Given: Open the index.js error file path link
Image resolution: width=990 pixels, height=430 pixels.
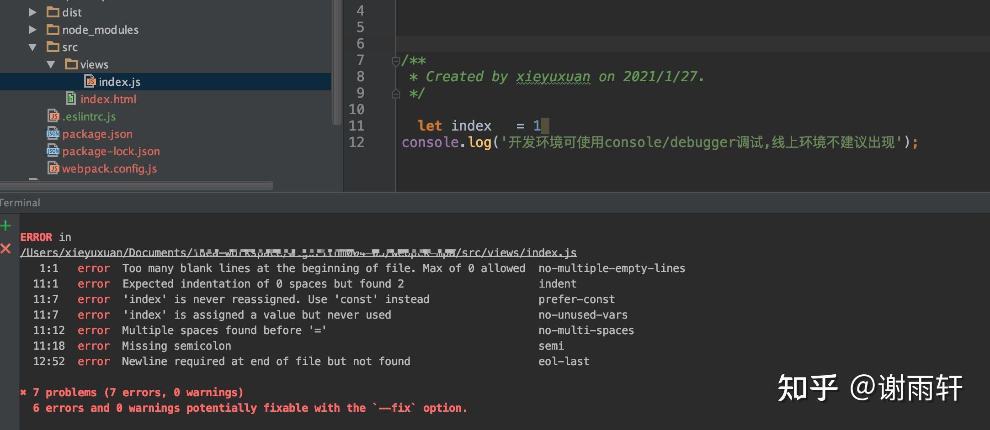Looking at the screenshot, I should [298, 252].
